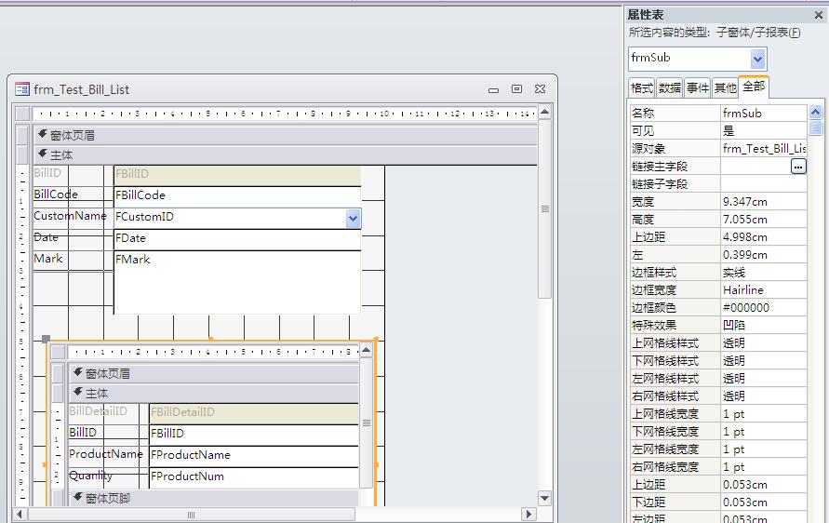This screenshot has width=829, height=523.
Task: Select the main form FBillID text box
Action: click(x=237, y=175)
